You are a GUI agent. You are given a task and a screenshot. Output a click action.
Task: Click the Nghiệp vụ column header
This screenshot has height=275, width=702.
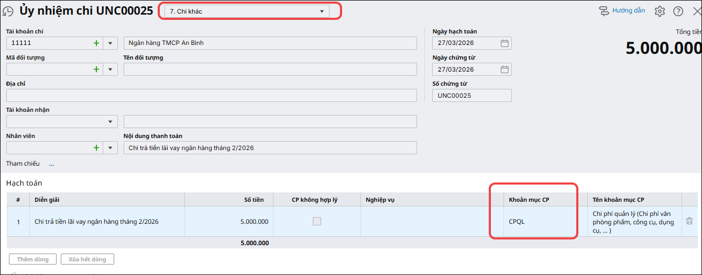(x=432, y=200)
